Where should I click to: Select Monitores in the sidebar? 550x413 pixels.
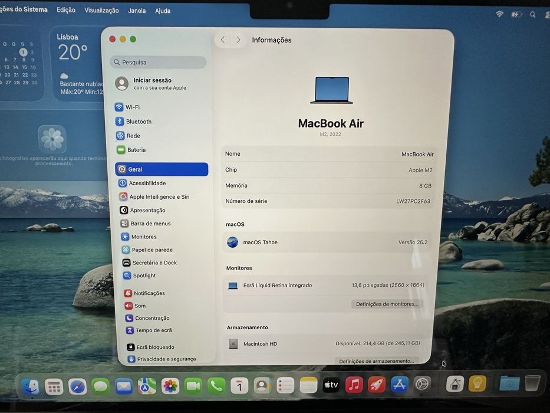[x=139, y=237]
